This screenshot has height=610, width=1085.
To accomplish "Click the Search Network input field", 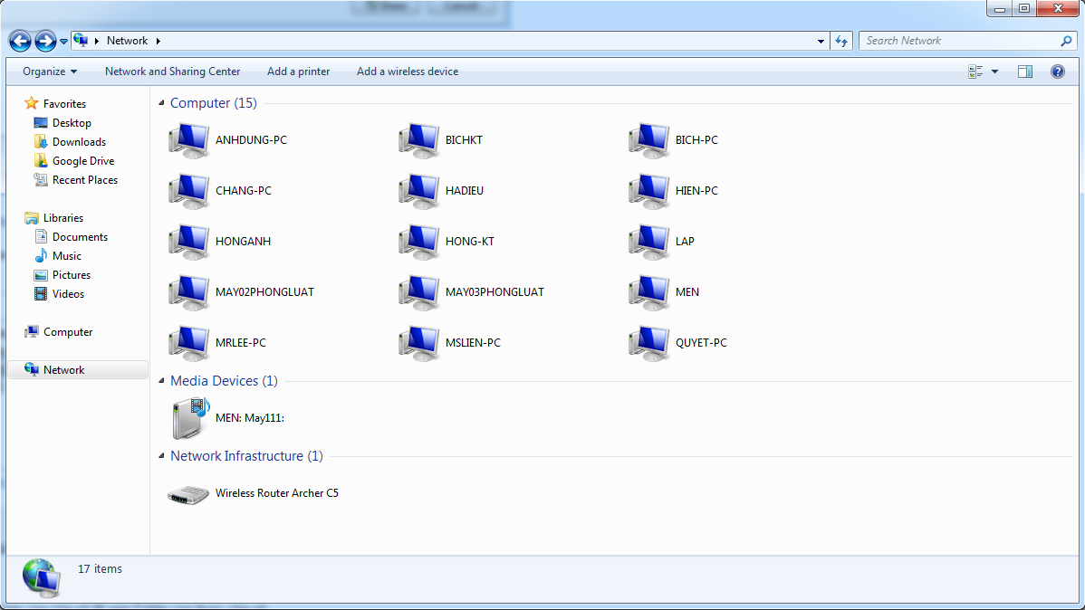I will 960,41.
